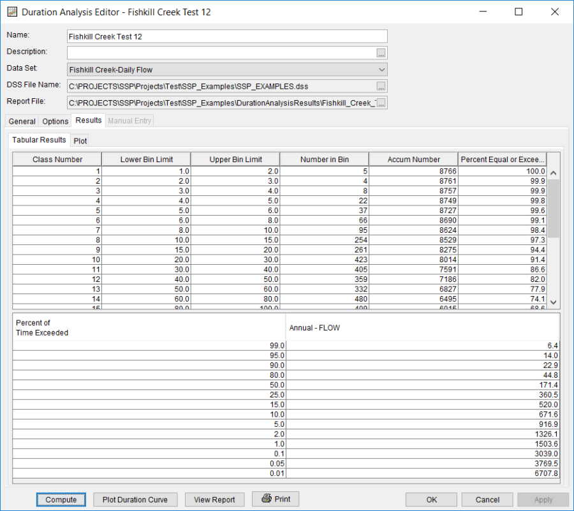The image size is (574, 511).
Task: Maximize the Duration Analysis Editor window
Action: tap(519, 11)
